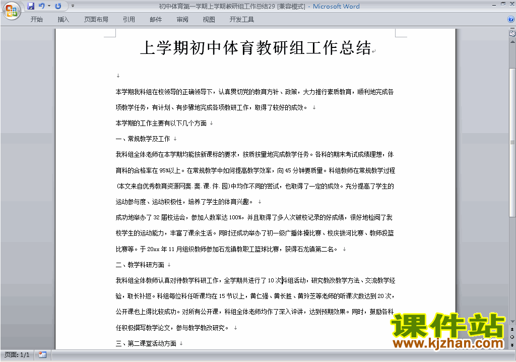Open the 审阅 ribbon tab
516x362 pixels.
coord(182,20)
